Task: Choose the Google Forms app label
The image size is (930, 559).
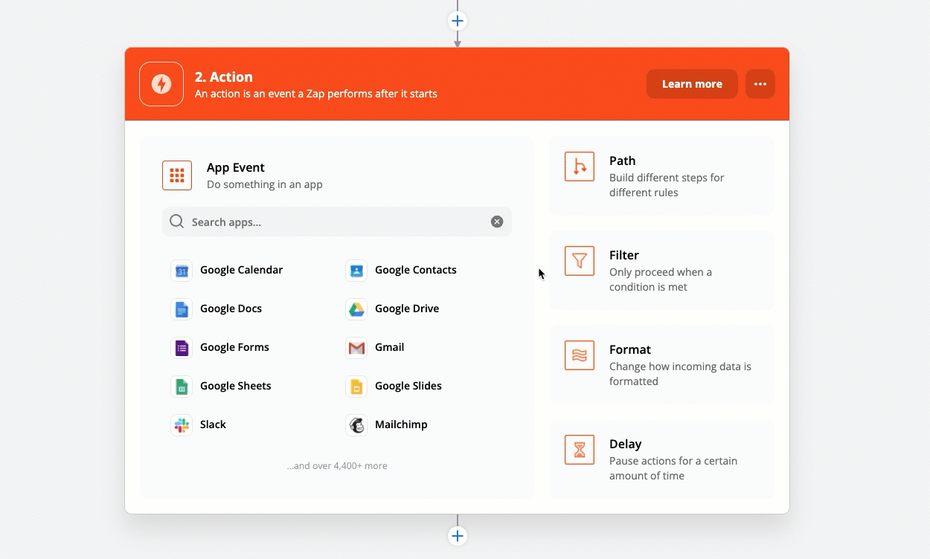Action: [234, 347]
